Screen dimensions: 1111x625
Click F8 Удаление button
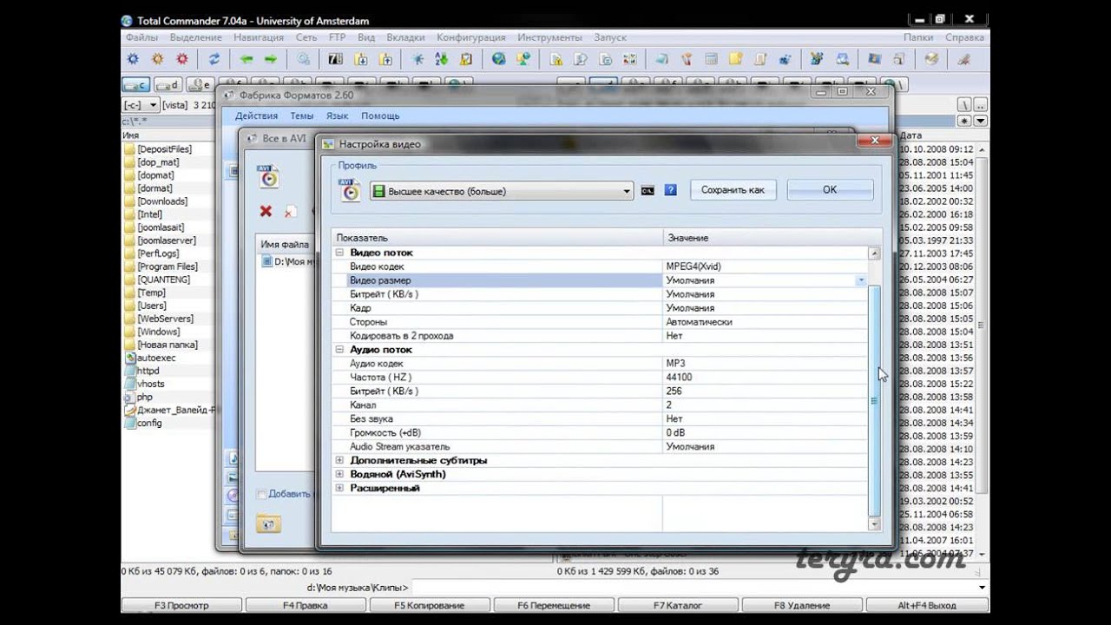pyautogui.click(x=802, y=605)
